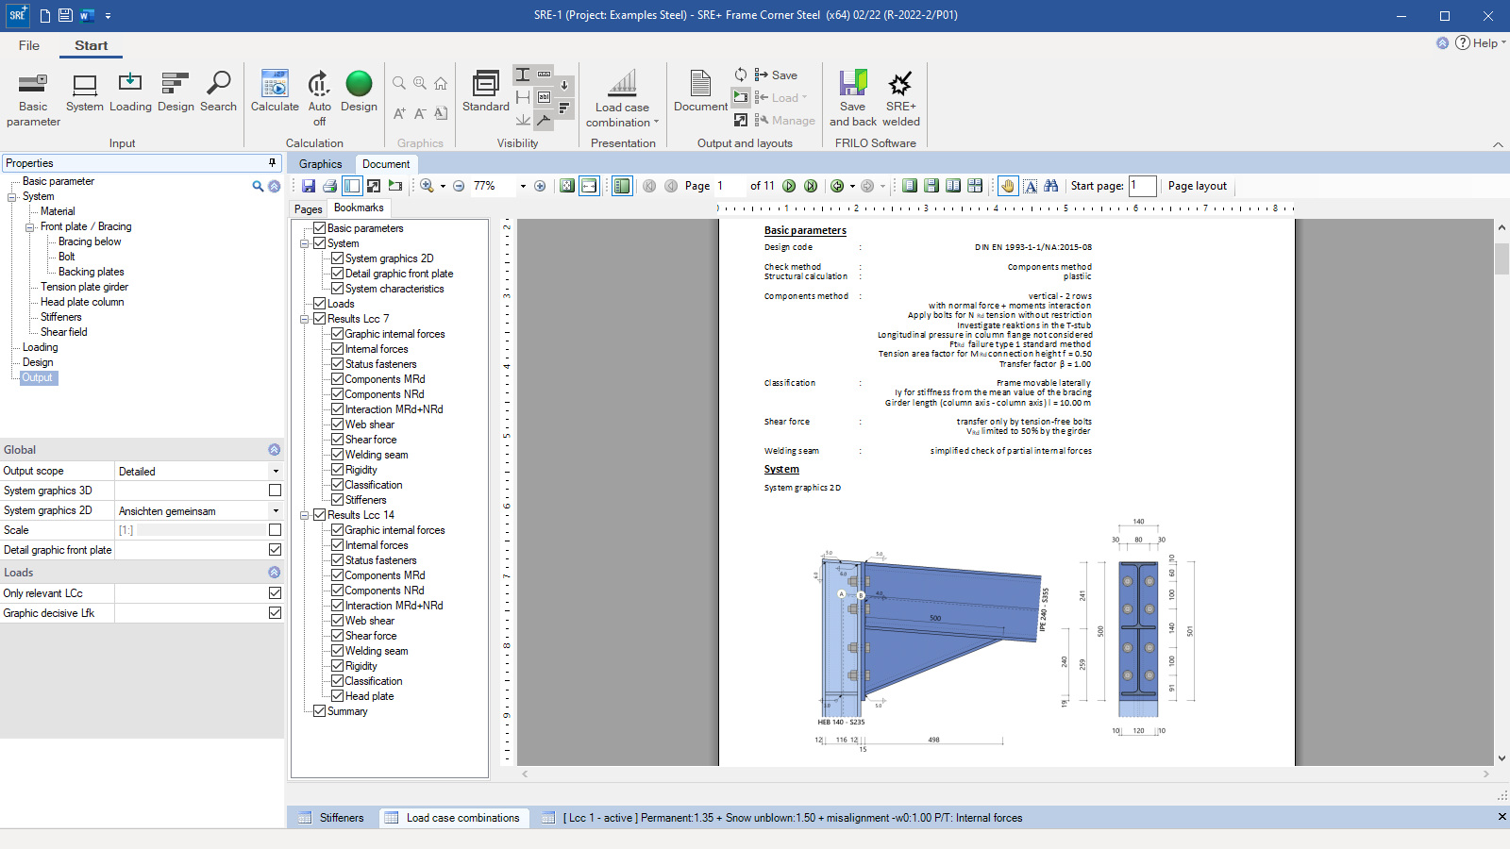Viewport: 1510px width, 849px height.
Task: Open the System input icon
Action: (85, 93)
